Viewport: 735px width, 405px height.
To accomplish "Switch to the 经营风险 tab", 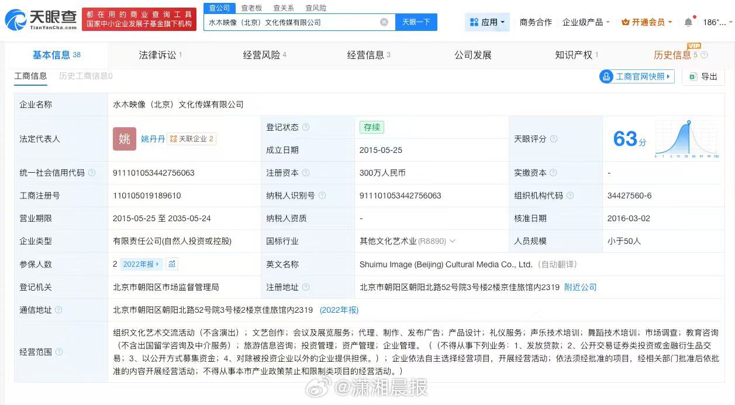I will click(264, 55).
